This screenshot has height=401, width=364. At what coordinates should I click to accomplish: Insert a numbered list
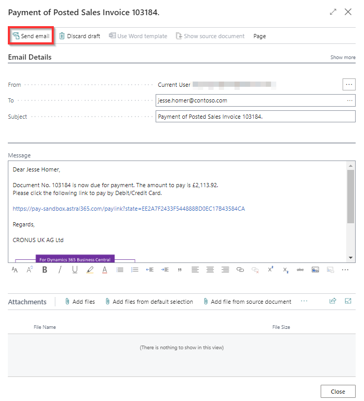(135, 270)
